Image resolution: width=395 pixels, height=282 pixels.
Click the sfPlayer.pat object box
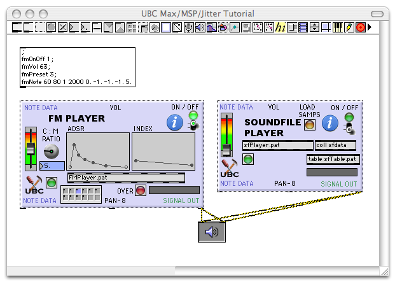[278, 145]
